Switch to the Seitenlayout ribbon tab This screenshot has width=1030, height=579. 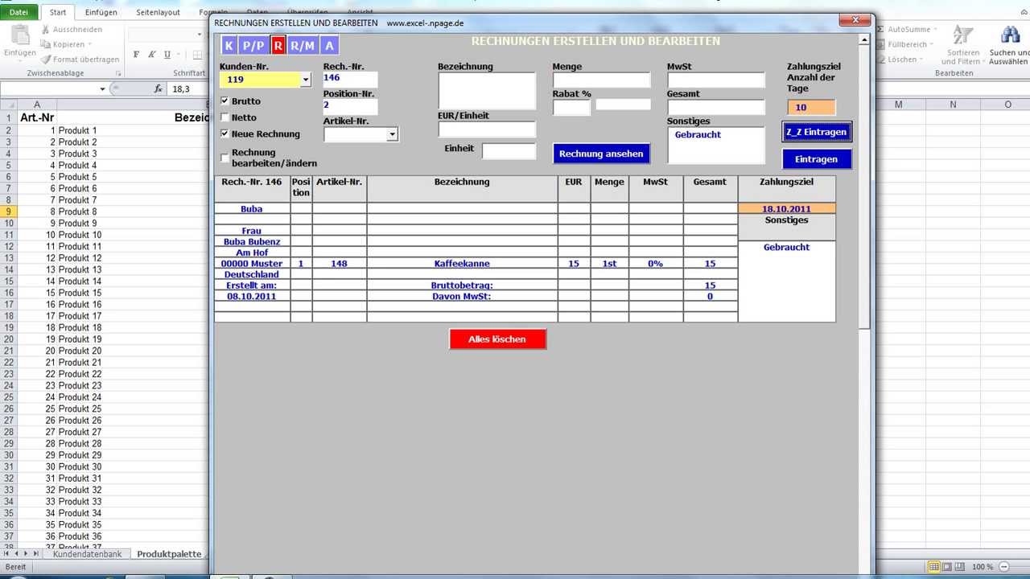tap(159, 12)
